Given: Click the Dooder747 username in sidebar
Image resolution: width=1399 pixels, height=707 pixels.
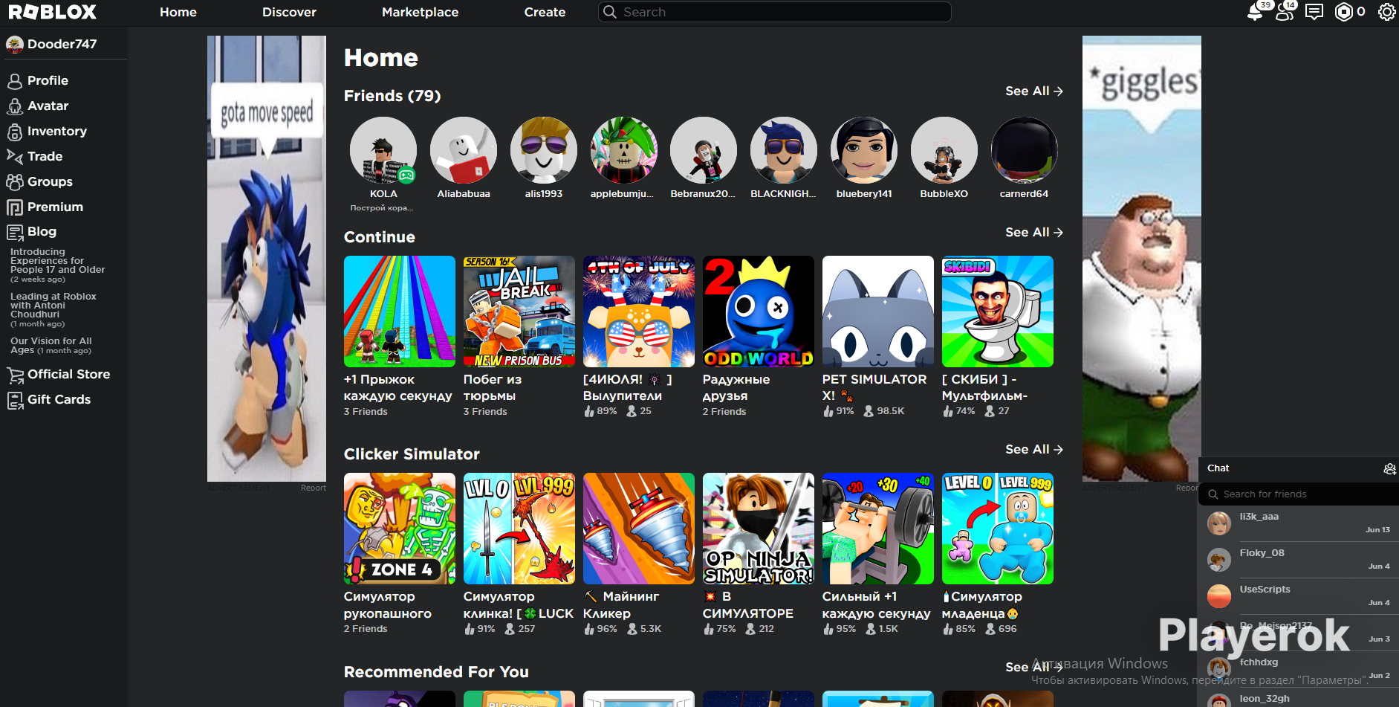Looking at the screenshot, I should click(62, 45).
